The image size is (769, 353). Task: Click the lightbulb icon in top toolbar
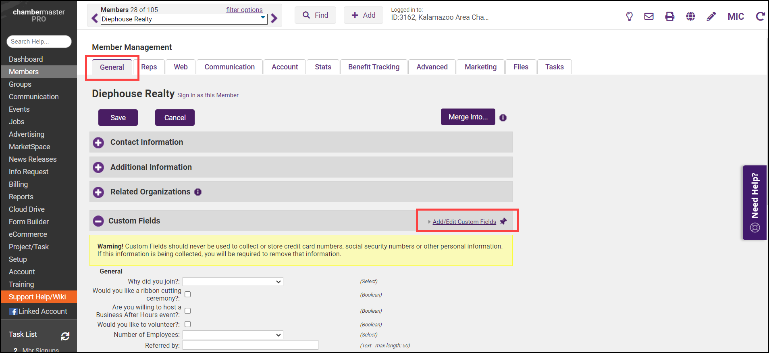(629, 16)
